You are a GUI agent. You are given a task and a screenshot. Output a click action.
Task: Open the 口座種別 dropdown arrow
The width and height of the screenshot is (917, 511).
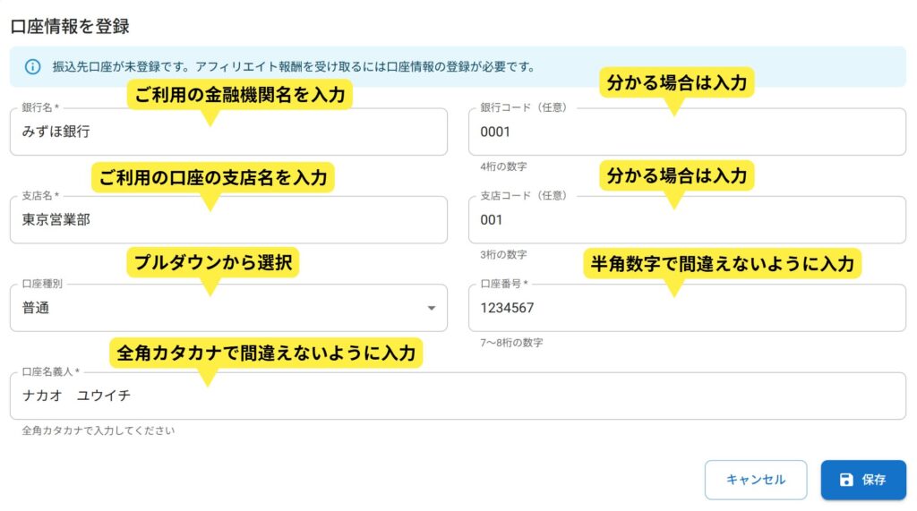pos(431,308)
